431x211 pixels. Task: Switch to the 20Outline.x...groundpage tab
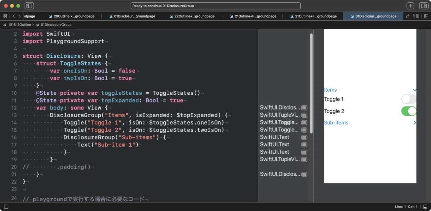pyautogui.click(x=71, y=16)
